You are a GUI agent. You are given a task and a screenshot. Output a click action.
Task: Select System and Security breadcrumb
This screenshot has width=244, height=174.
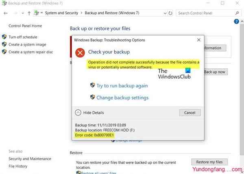[x=63, y=13]
